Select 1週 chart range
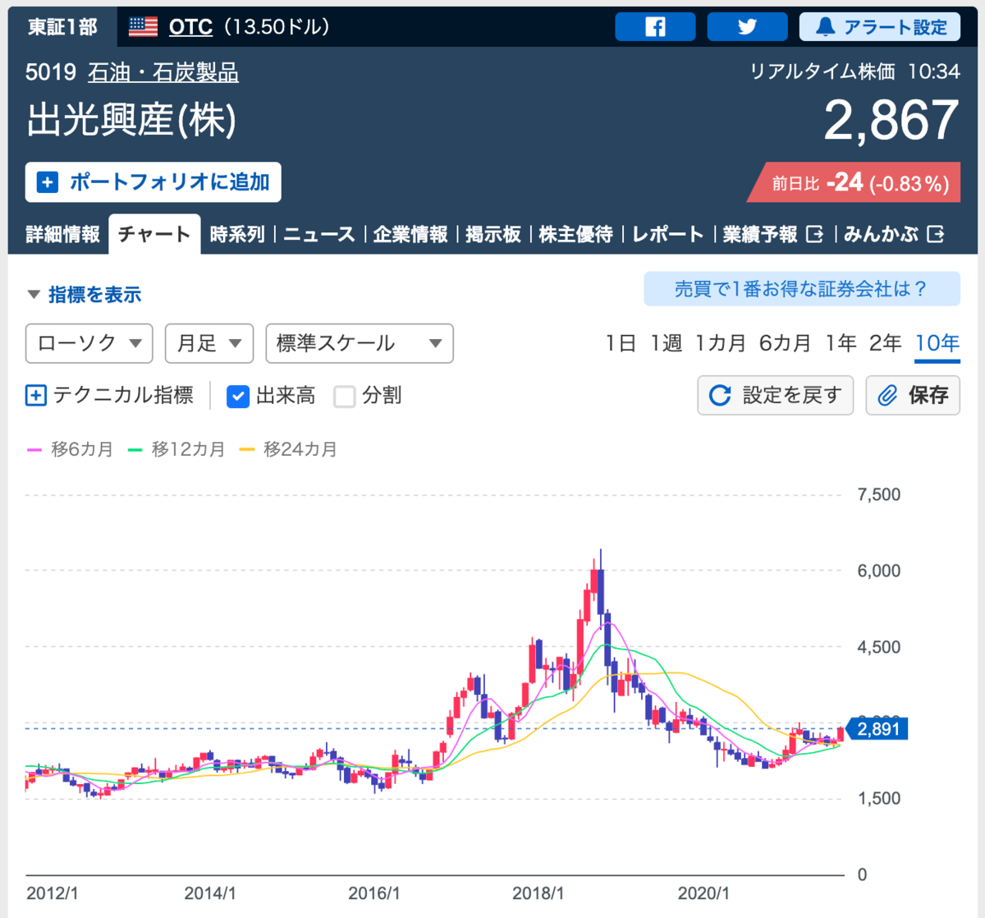 [x=666, y=343]
